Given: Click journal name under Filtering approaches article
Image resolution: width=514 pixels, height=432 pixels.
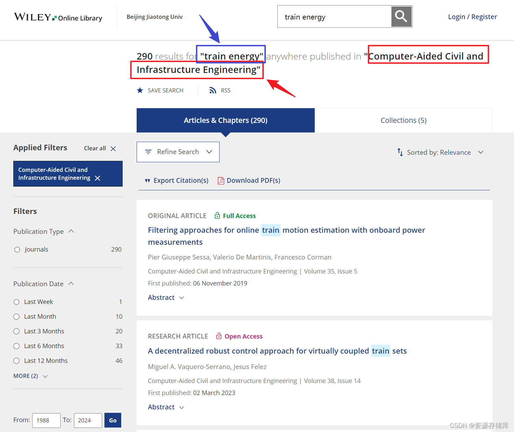Looking at the screenshot, I should pos(222,271).
